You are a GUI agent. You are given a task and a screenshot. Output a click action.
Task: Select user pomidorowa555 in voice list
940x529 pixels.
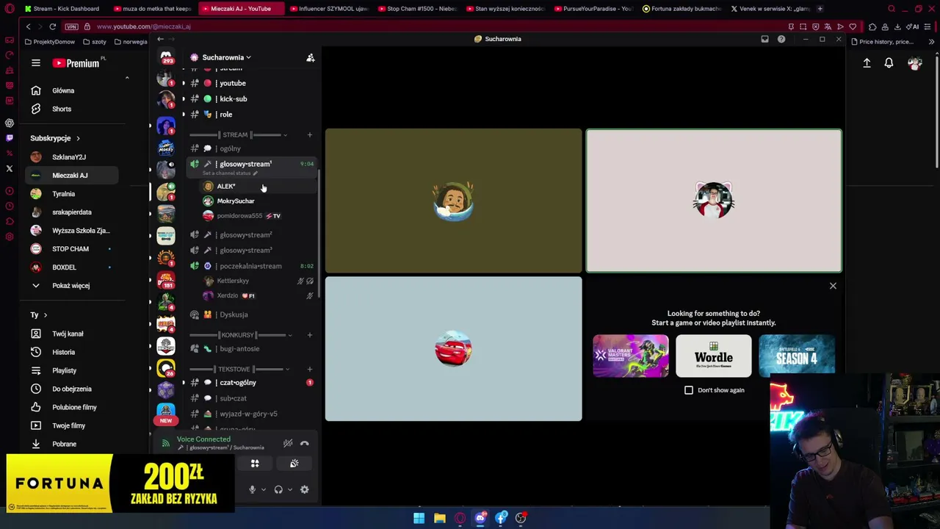[258, 216]
